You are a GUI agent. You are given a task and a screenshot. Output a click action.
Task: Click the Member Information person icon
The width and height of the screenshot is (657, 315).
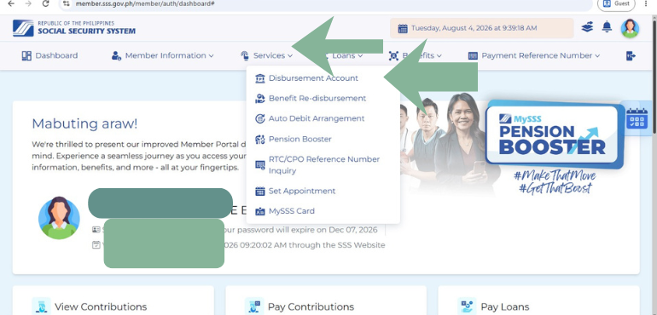tap(117, 55)
